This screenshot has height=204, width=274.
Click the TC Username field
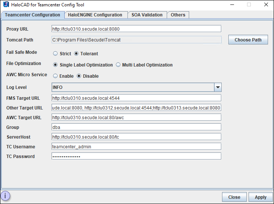(x=136, y=146)
